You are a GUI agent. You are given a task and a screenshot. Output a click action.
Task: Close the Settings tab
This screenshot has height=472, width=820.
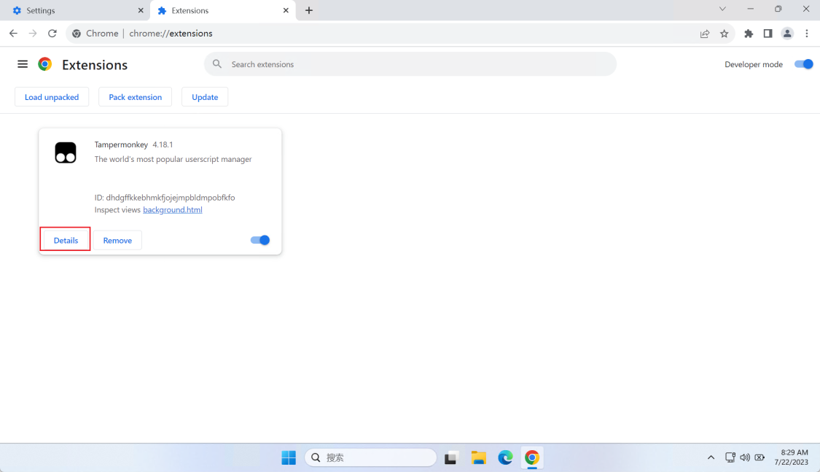pos(141,10)
